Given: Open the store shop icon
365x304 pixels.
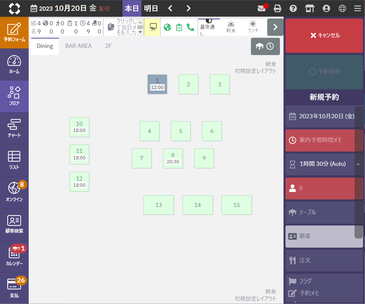Looking at the screenshot, I should tap(310, 8).
